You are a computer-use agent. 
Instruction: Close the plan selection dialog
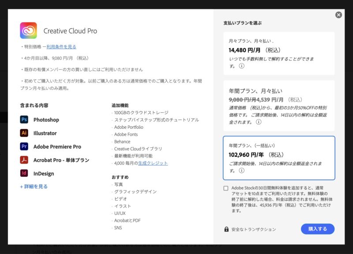[338, 15]
